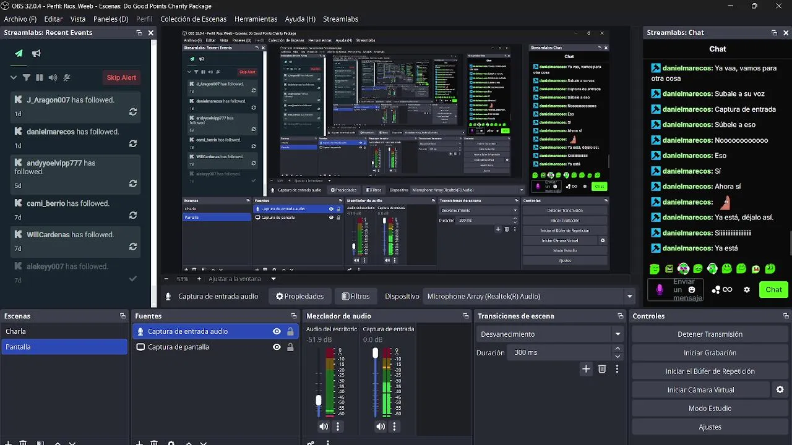
Task: Toggle the muted bell notifications icon
Action: [67, 78]
